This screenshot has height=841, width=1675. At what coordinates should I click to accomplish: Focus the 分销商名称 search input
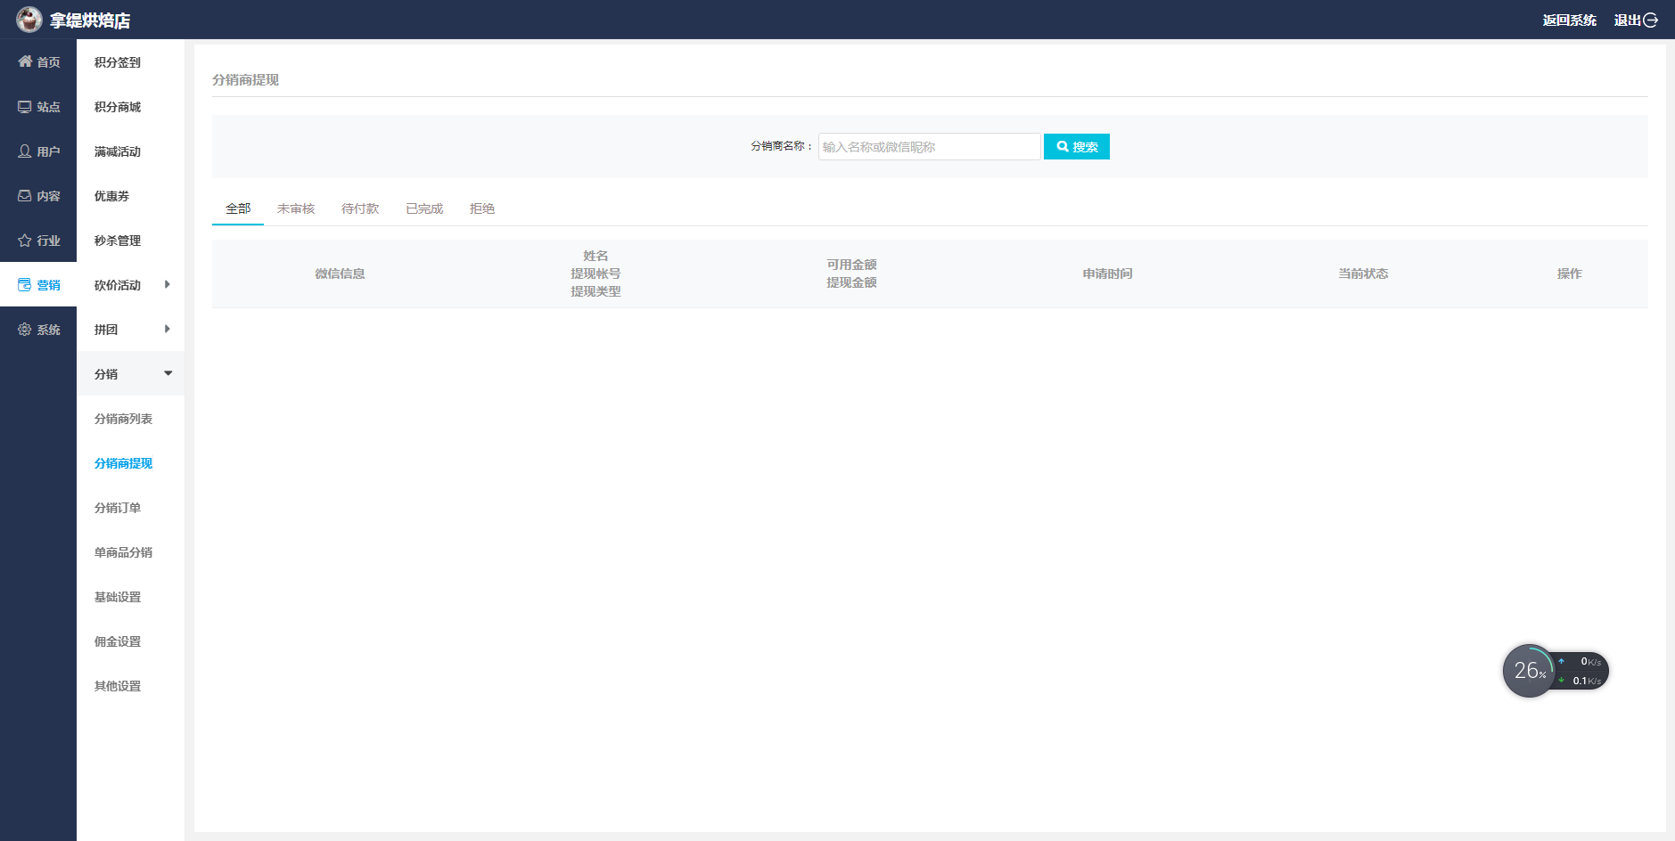[929, 147]
